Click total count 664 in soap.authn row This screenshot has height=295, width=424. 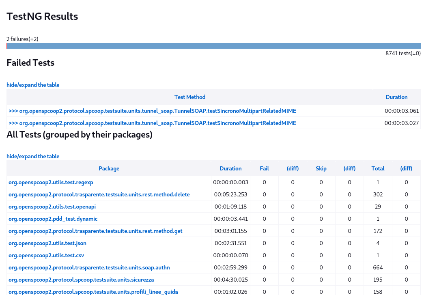click(378, 267)
